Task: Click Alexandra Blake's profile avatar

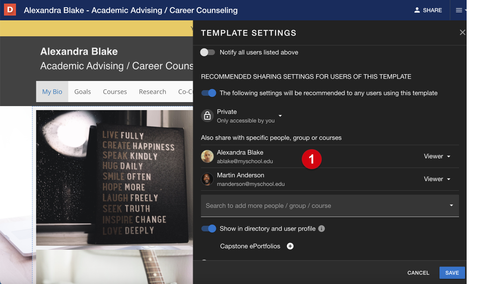Action: 207,156
